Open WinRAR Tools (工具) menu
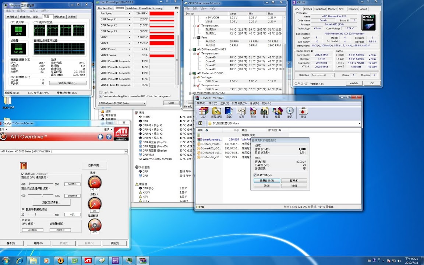The width and height of the screenshot is (424, 265). 225,103
